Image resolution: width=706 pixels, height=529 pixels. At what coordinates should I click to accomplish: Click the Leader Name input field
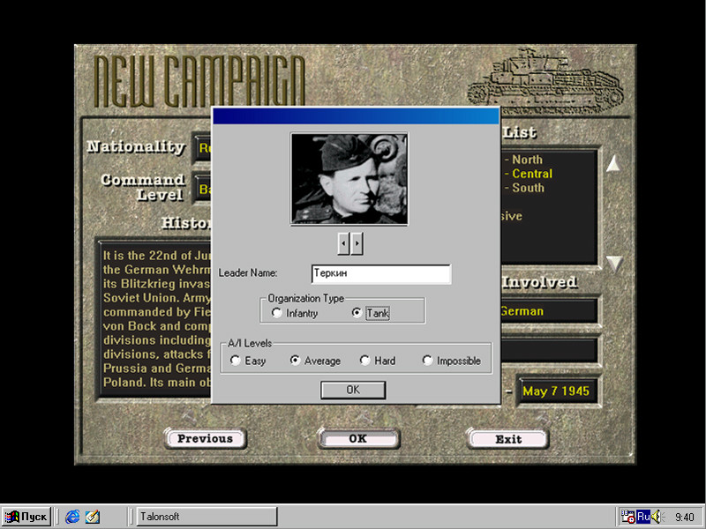381,273
